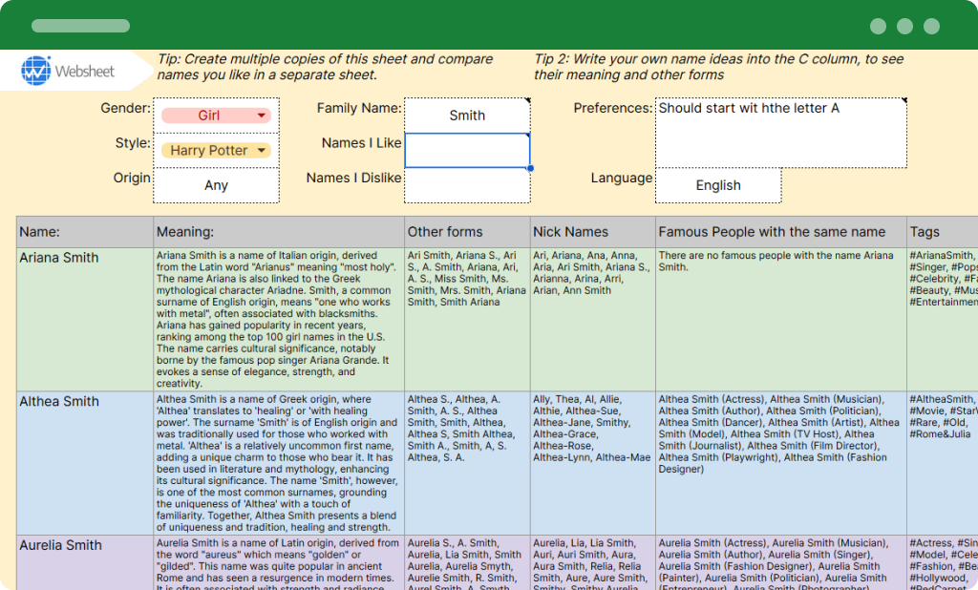Click the Name: column header
Viewport: 978px width, 590px height.
pyautogui.click(x=84, y=231)
